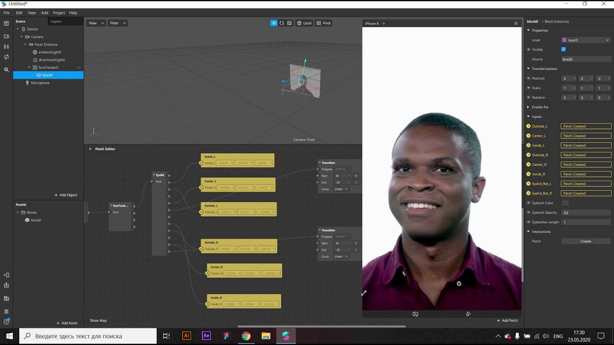Open the iPhone 8 device dropdown
614x345 pixels.
click(375, 23)
